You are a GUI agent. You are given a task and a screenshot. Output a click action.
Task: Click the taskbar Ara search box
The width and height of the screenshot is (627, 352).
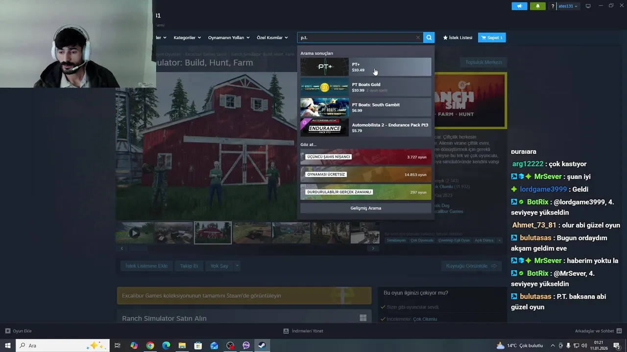tap(63, 346)
